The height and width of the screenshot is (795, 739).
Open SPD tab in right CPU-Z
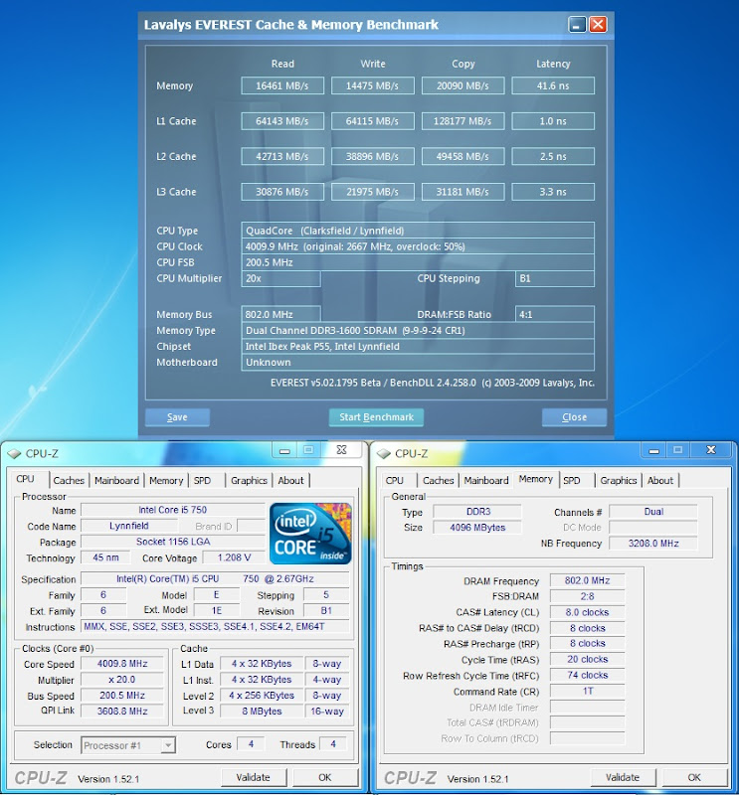tap(572, 481)
